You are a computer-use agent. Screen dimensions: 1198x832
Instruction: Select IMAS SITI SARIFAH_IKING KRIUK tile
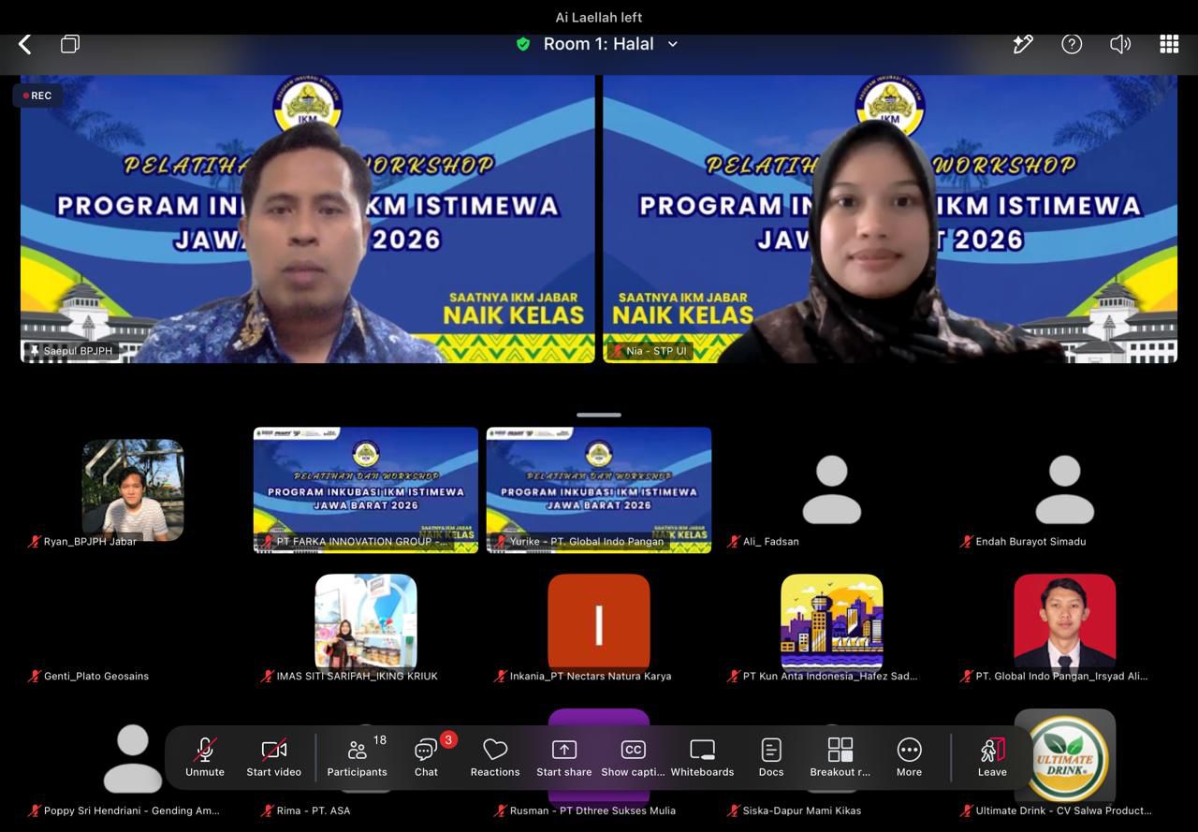[366, 623]
